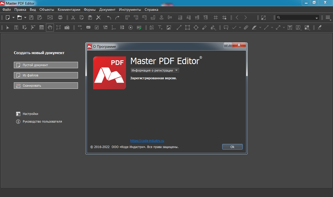Viewport: 333px width, 197px height.
Task: Expand the measure arrow tool dropdown
Action: click(284, 27)
